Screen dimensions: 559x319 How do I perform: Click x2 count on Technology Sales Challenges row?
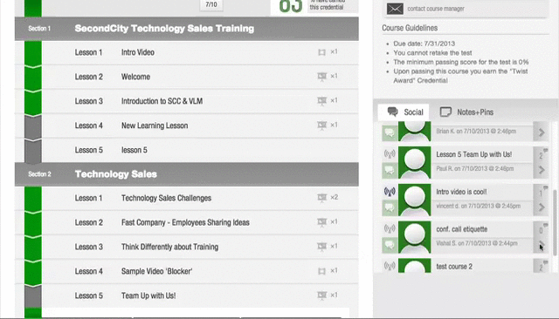point(334,197)
